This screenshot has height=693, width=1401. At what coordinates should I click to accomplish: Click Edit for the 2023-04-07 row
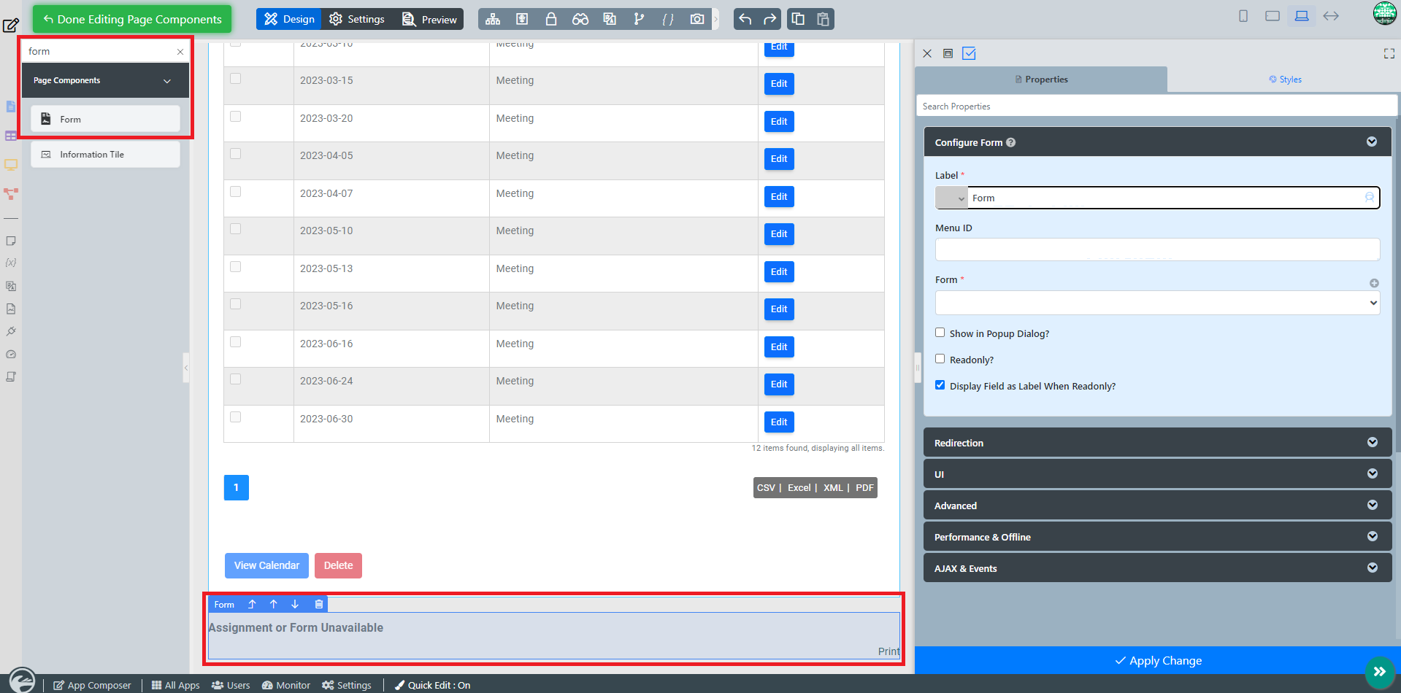pos(779,196)
